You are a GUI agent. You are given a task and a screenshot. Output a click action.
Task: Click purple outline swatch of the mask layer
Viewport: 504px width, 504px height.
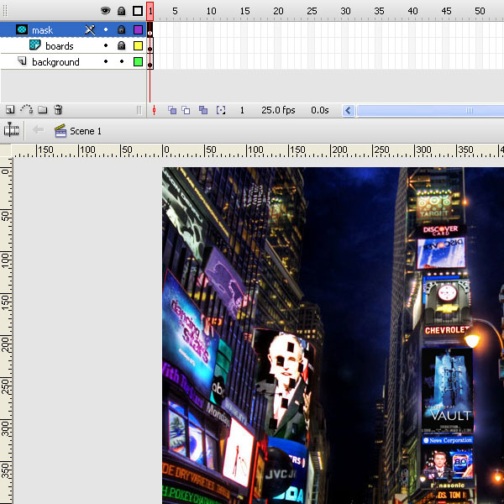138,30
